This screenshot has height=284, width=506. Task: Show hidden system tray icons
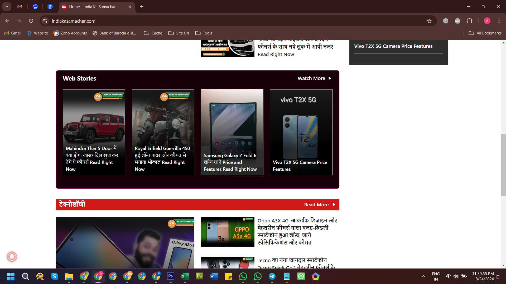click(423, 276)
